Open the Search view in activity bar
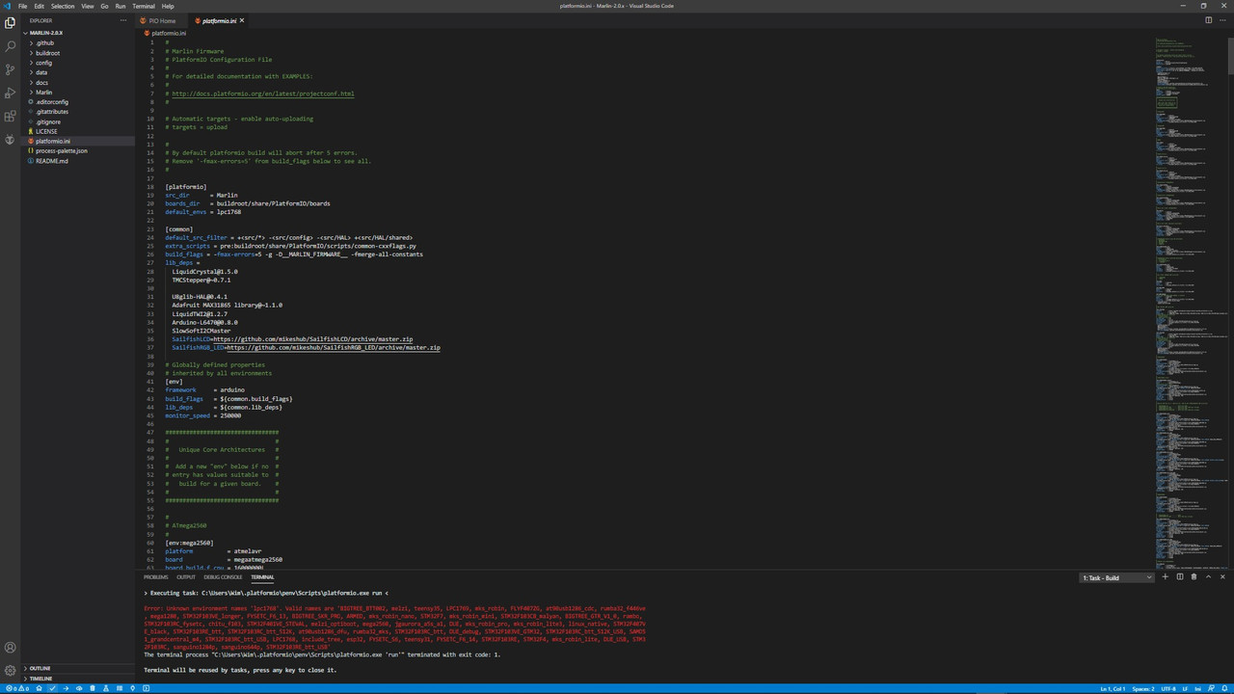Viewport: 1234px width, 694px height. click(x=11, y=45)
